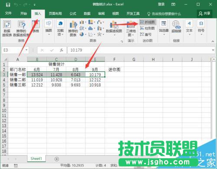Viewport: 217px width, 169px height.
Task: Open the 开发工具 Developer tab
Action: [x=133, y=13]
